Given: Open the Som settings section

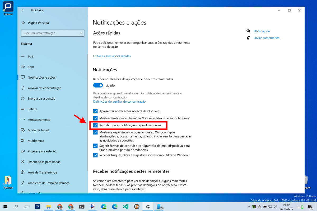Looking at the screenshot, I should [31, 67].
